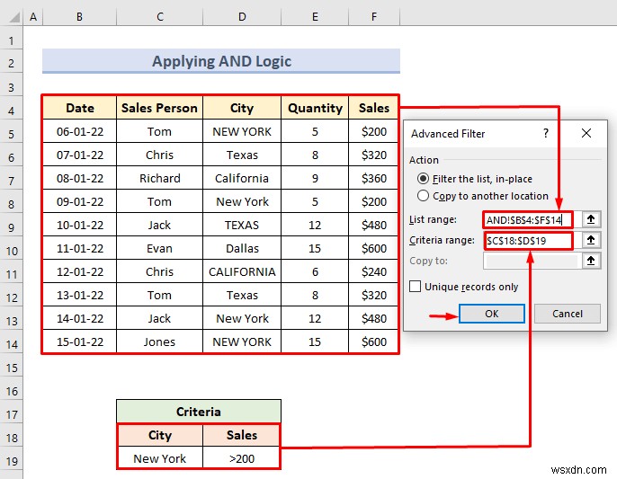The image size is (617, 479).
Task: Click the Sales criteria header cell
Action: [242, 435]
